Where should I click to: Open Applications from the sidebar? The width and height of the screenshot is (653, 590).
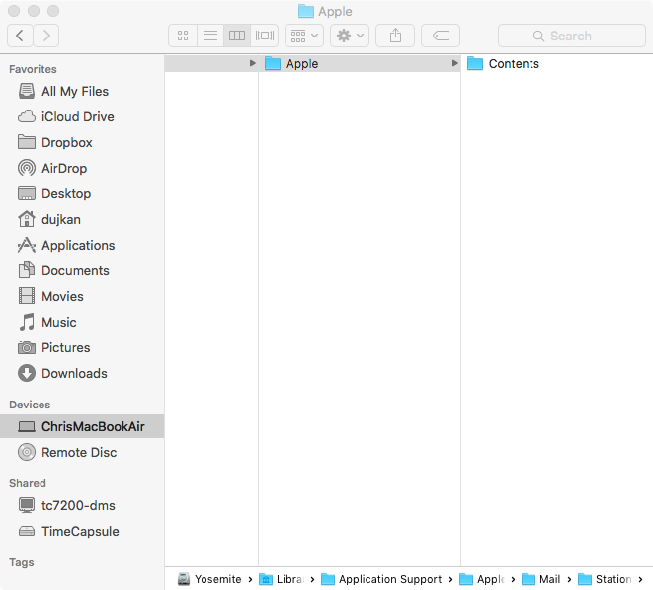82,246
